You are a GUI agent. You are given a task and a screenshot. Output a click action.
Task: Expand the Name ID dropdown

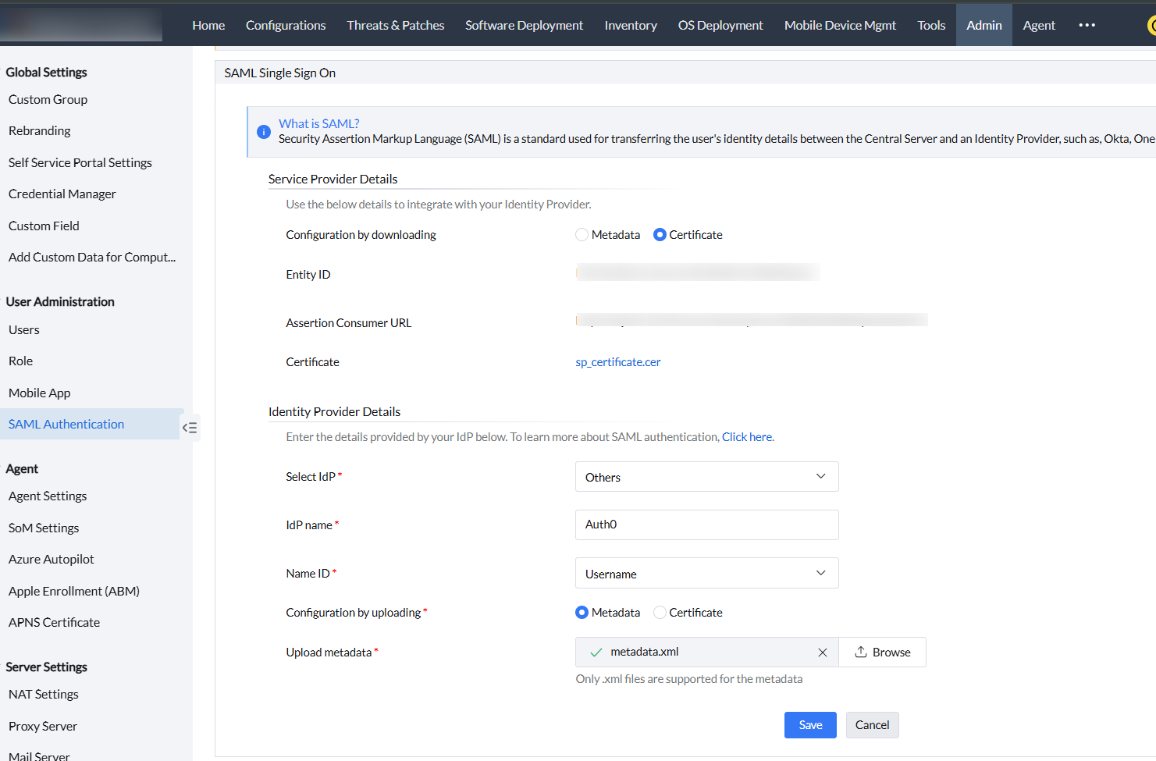click(x=706, y=574)
